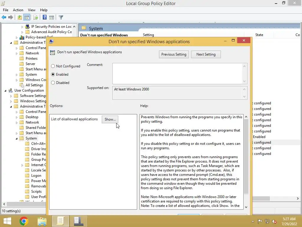Click the settings list horizontal scrollbar thumb

tap(261, 198)
